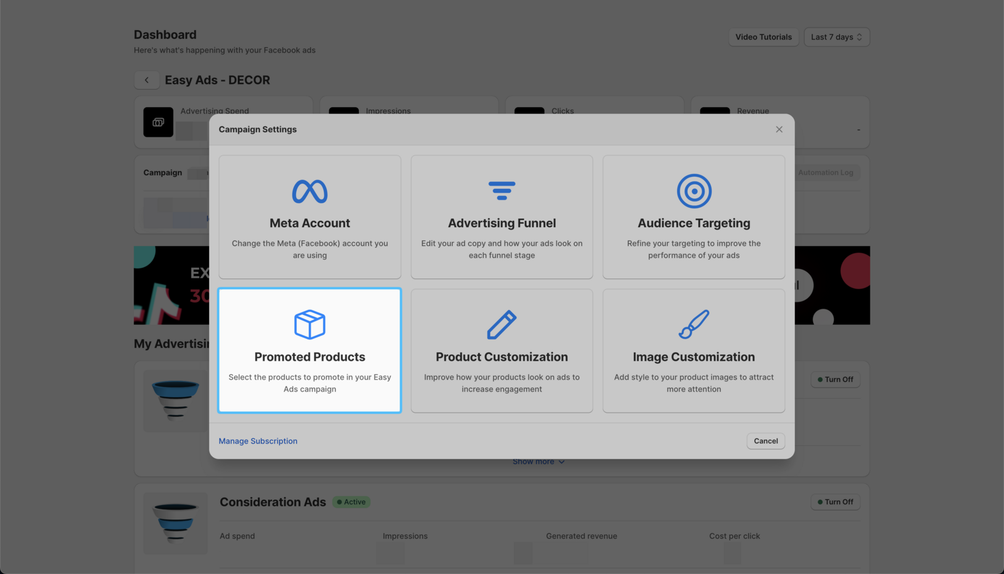Dismiss Campaign Settings with the X
This screenshot has height=574, width=1004.
click(x=779, y=129)
